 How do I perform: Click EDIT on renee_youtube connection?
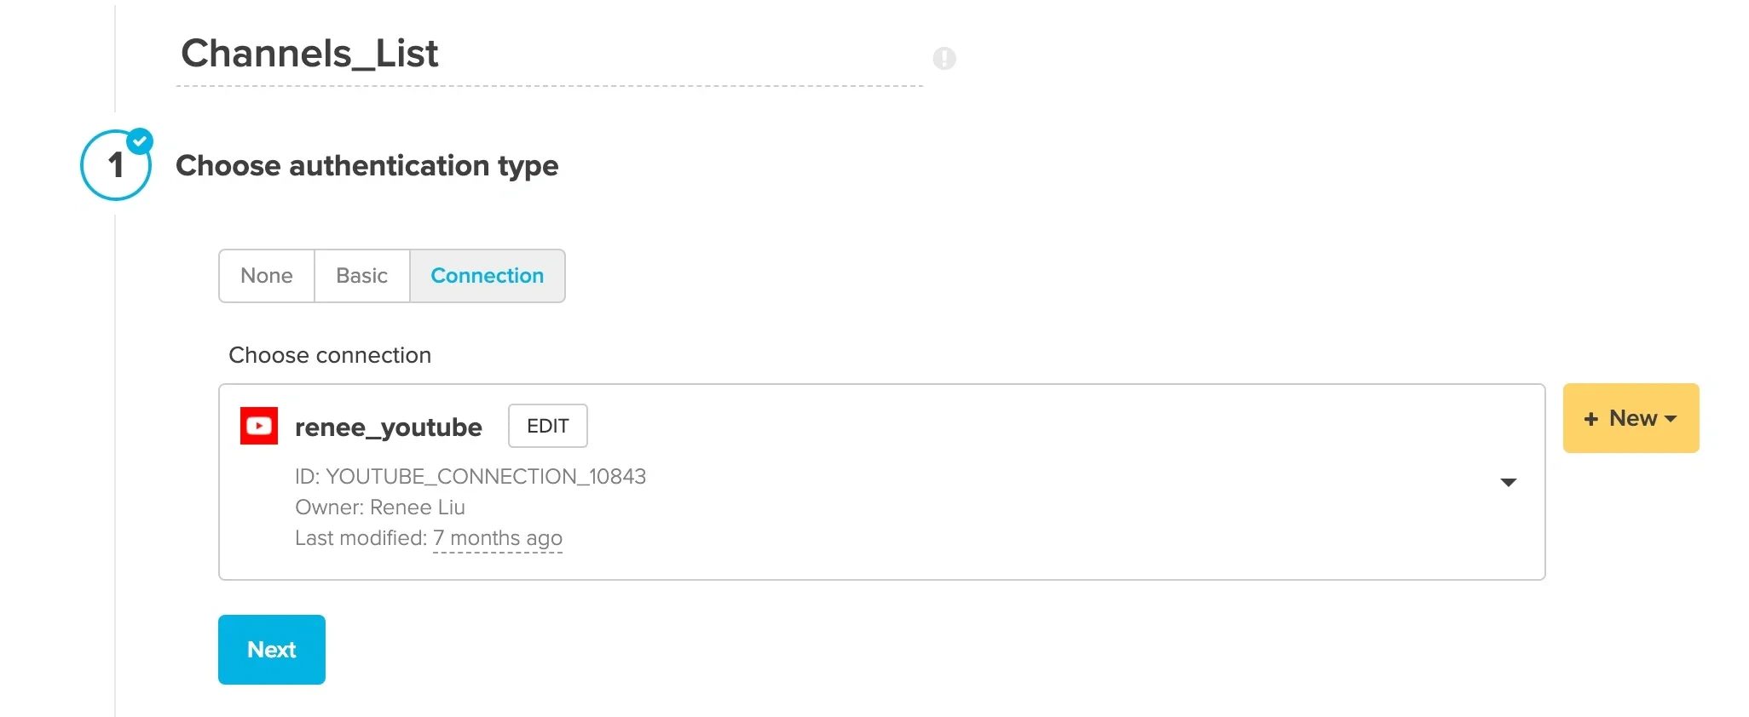[547, 426]
